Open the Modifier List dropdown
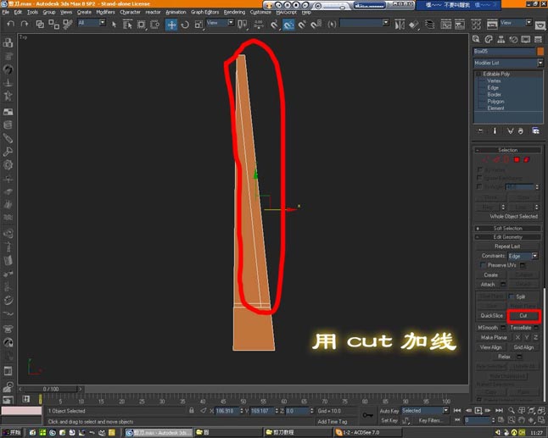 tap(508, 63)
